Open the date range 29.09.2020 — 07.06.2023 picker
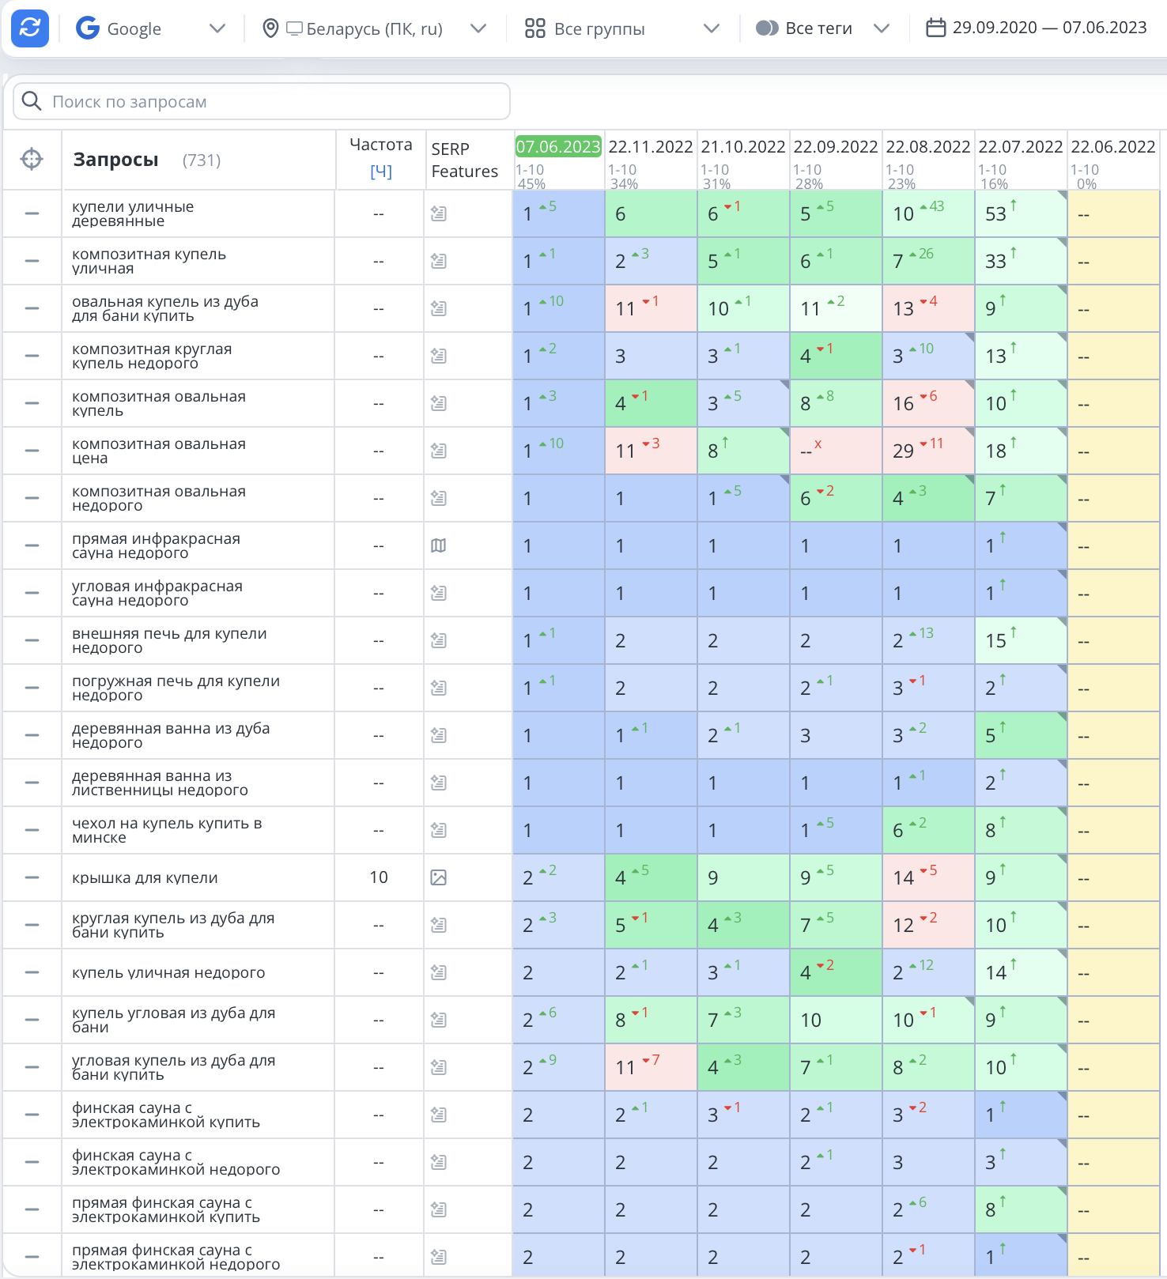 pyautogui.click(x=1037, y=28)
